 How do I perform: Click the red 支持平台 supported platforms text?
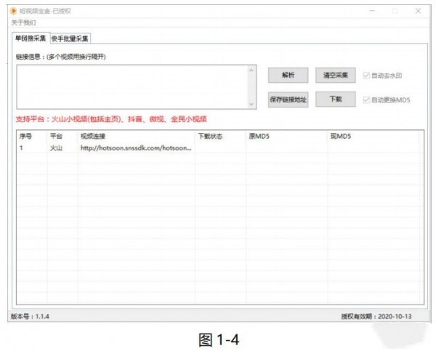point(111,119)
